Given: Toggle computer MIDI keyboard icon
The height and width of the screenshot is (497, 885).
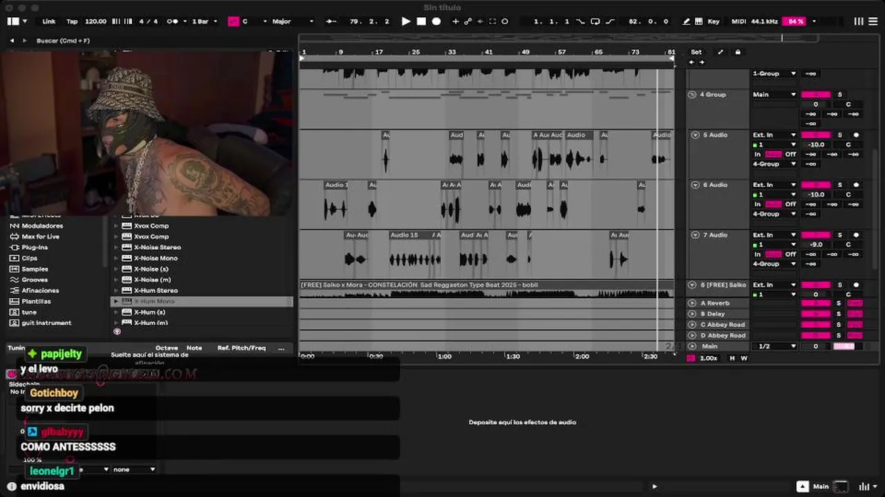Looking at the screenshot, I should coord(698,21).
